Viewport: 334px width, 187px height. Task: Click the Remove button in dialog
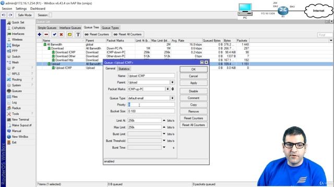pos(194,112)
